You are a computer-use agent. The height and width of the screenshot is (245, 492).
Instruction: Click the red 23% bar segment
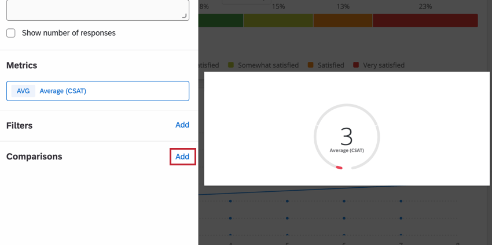(x=425, y=20)
